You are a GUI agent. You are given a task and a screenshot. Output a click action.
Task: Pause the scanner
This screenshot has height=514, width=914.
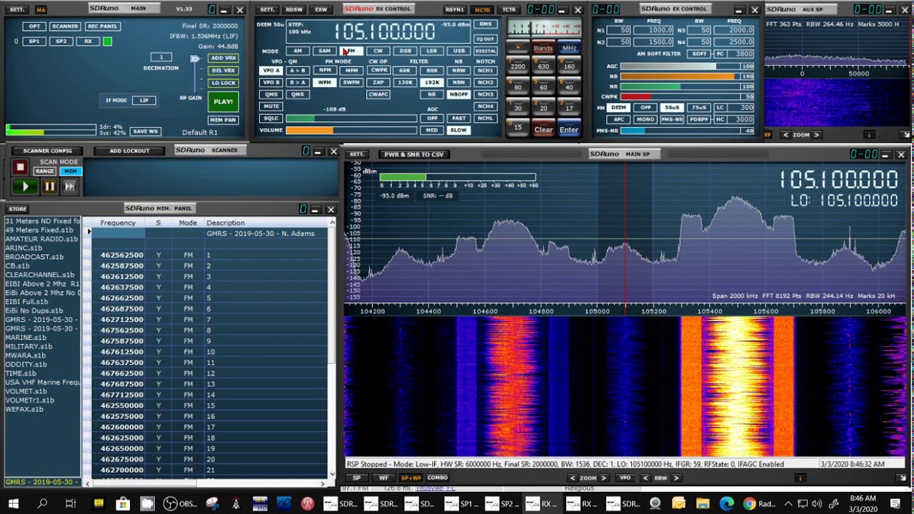coord(49,186)
